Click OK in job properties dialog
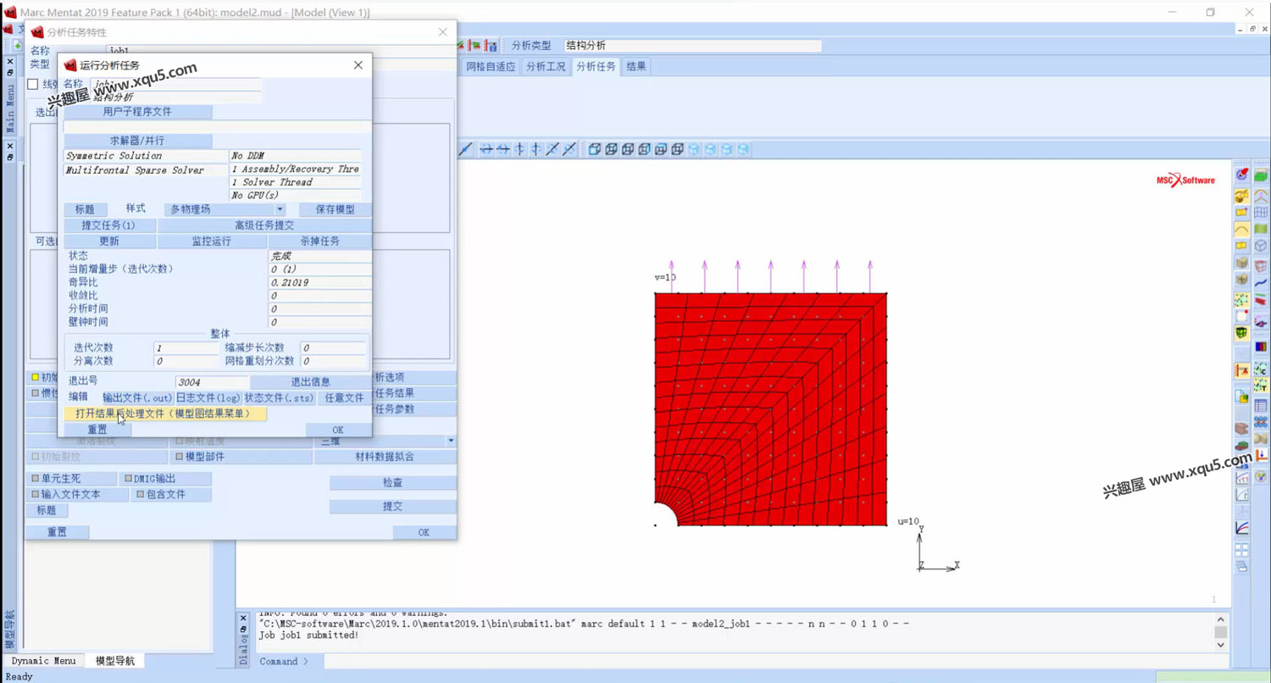The height and width of the screenshot is (683, 1271). (425, 532)
